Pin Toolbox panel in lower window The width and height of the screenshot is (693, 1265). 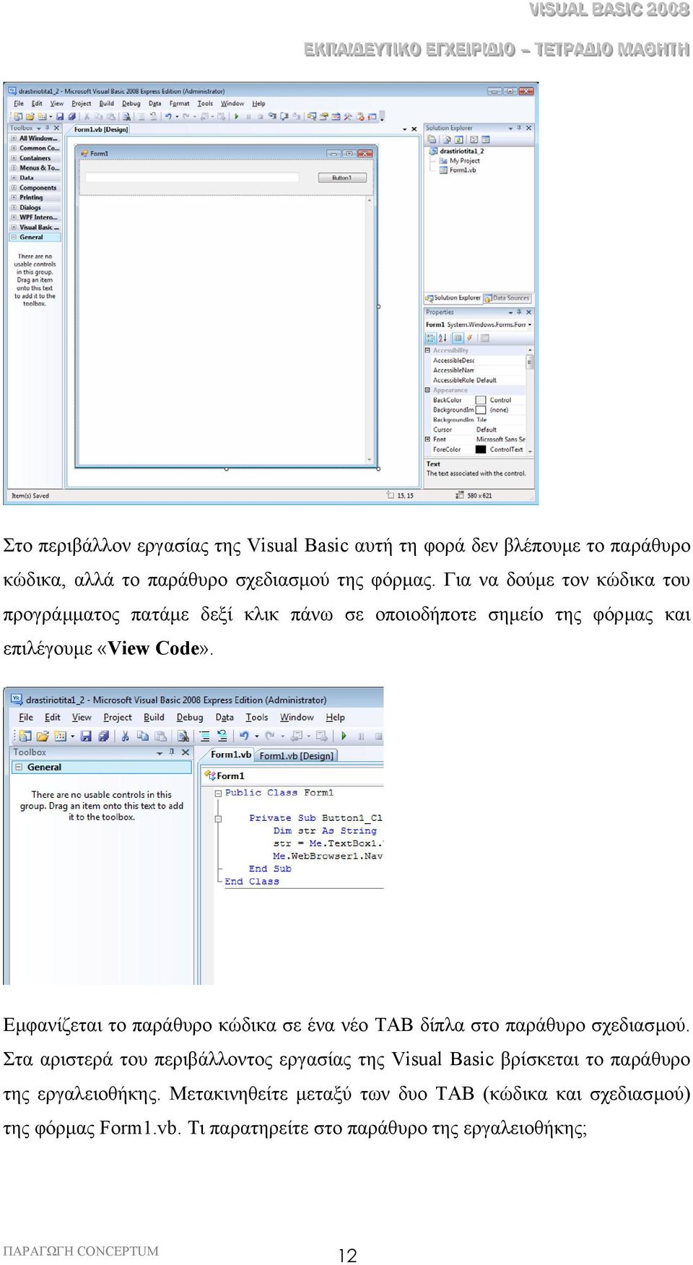pos(172,752)
